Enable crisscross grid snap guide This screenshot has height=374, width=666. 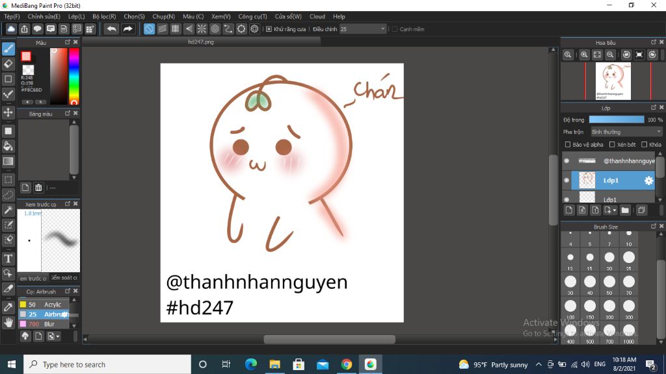click(176, 29)
